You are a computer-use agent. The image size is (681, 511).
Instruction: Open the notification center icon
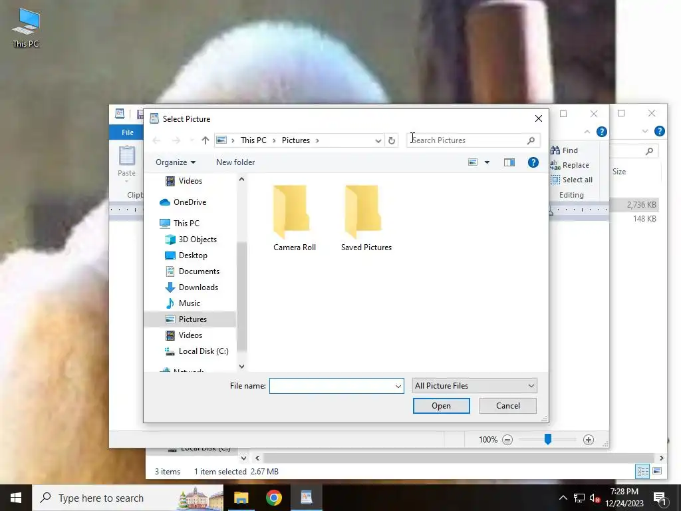(x=660, y=498)
